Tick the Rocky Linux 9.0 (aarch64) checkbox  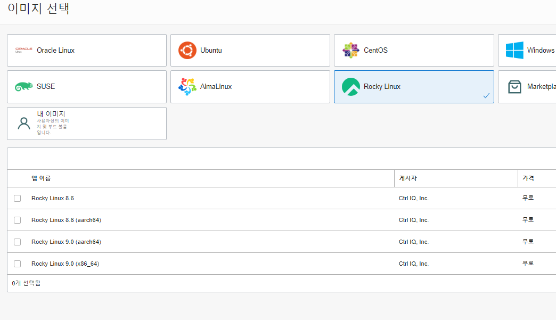pos(18,242)
